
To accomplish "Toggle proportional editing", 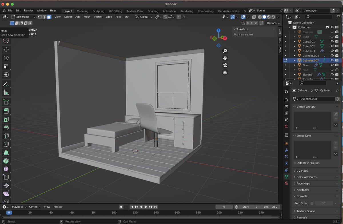I will pos(179,17).
